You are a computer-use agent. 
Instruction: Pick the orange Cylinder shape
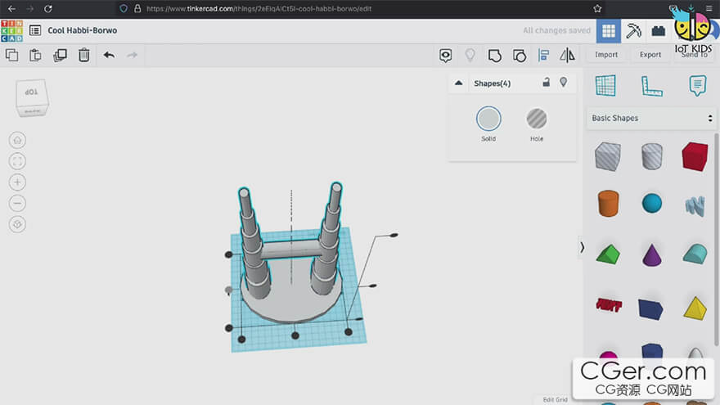[608, 203]
